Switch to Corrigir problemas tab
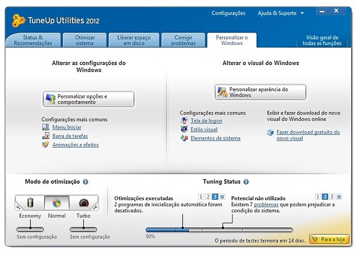 click(183, 40)
